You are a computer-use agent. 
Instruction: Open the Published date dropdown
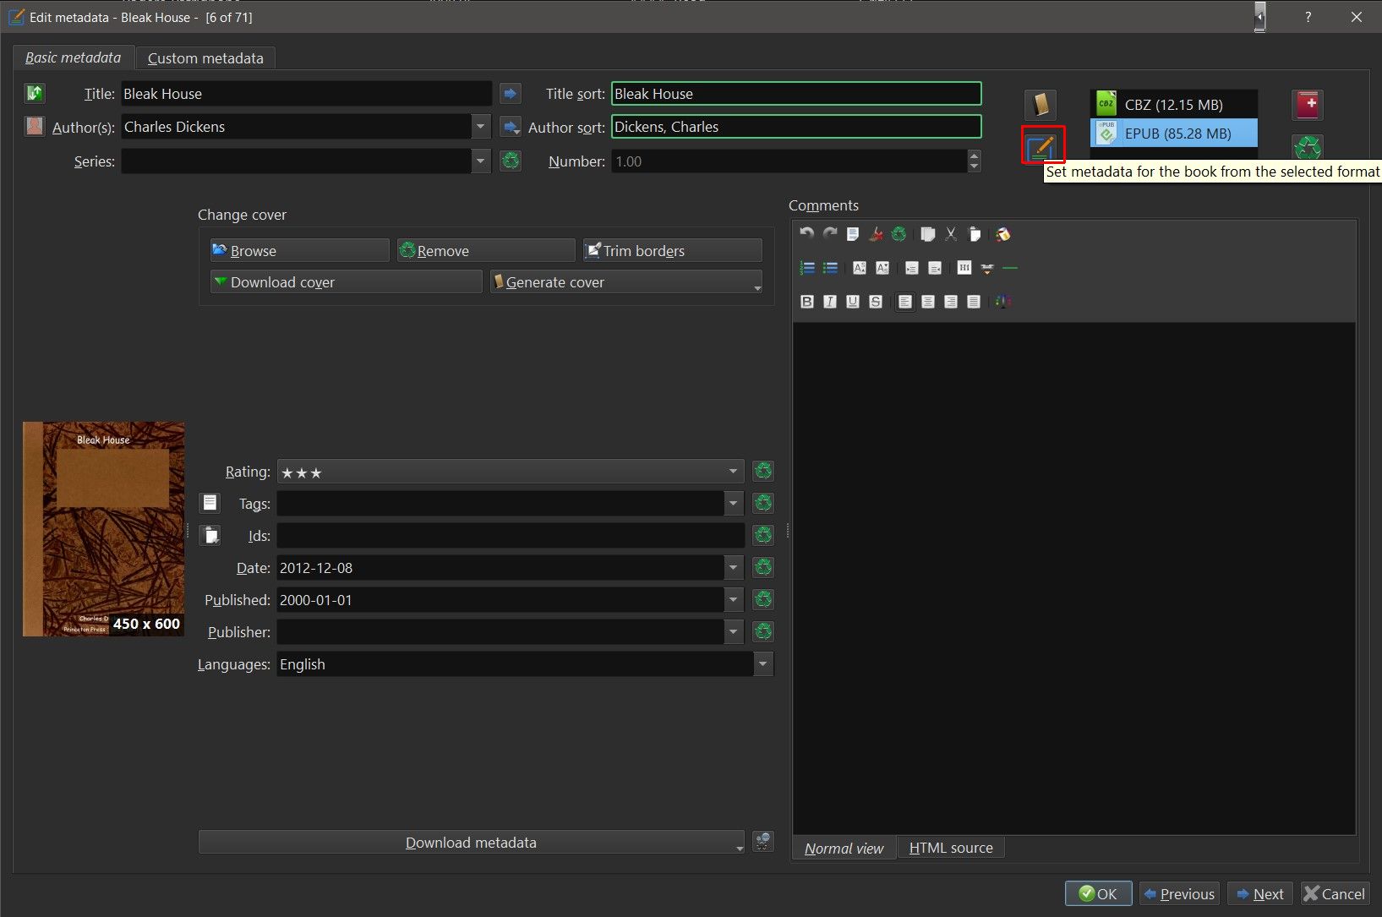(734, 599)
